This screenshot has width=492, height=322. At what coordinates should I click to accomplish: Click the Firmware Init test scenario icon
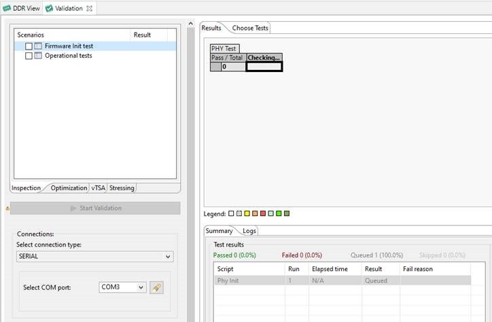38,46
